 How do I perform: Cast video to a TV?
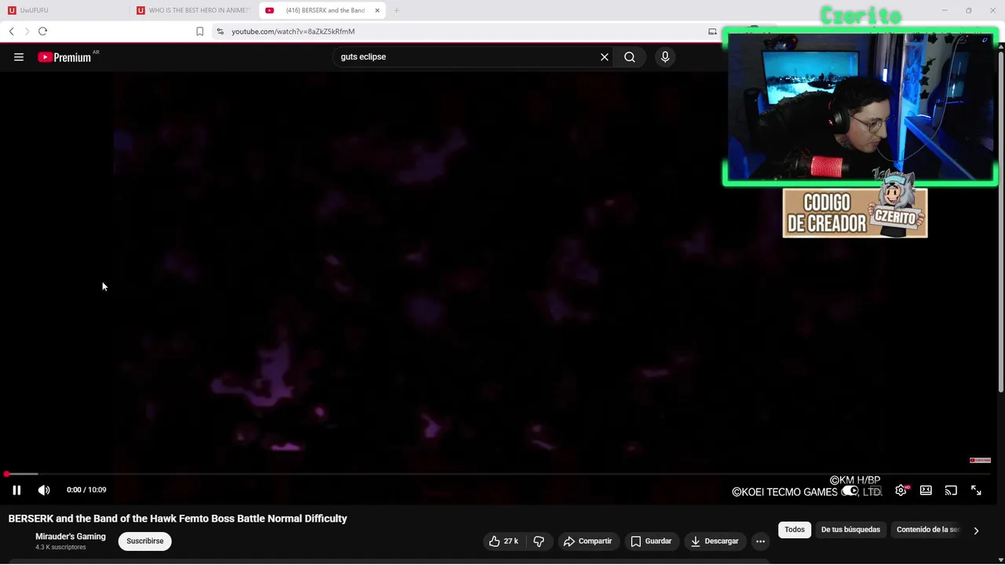[951, 490]
